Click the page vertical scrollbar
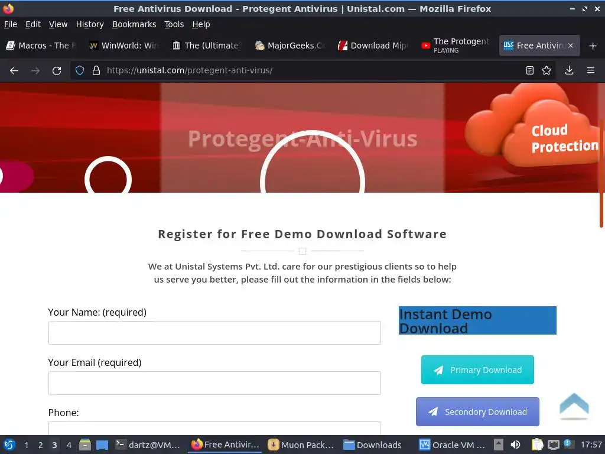This screenshot has height=454, width=605. click(601, 174)
